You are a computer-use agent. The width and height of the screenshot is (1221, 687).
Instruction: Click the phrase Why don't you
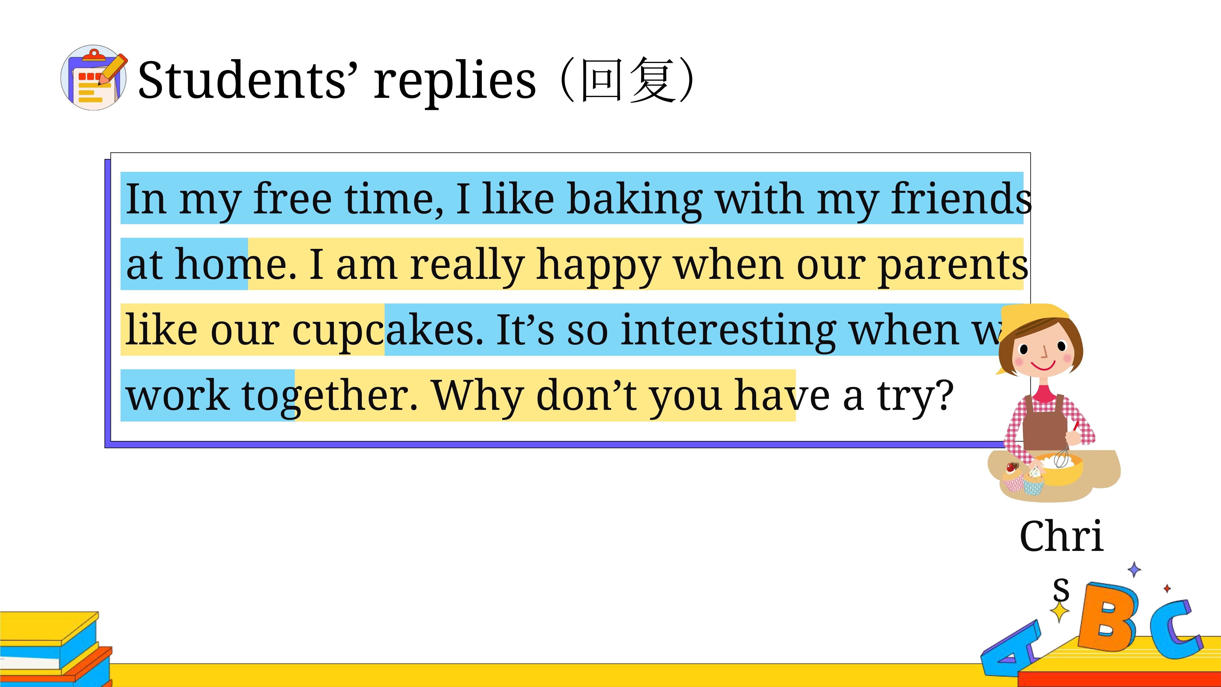pyautogui.click(x=576, y=396)
